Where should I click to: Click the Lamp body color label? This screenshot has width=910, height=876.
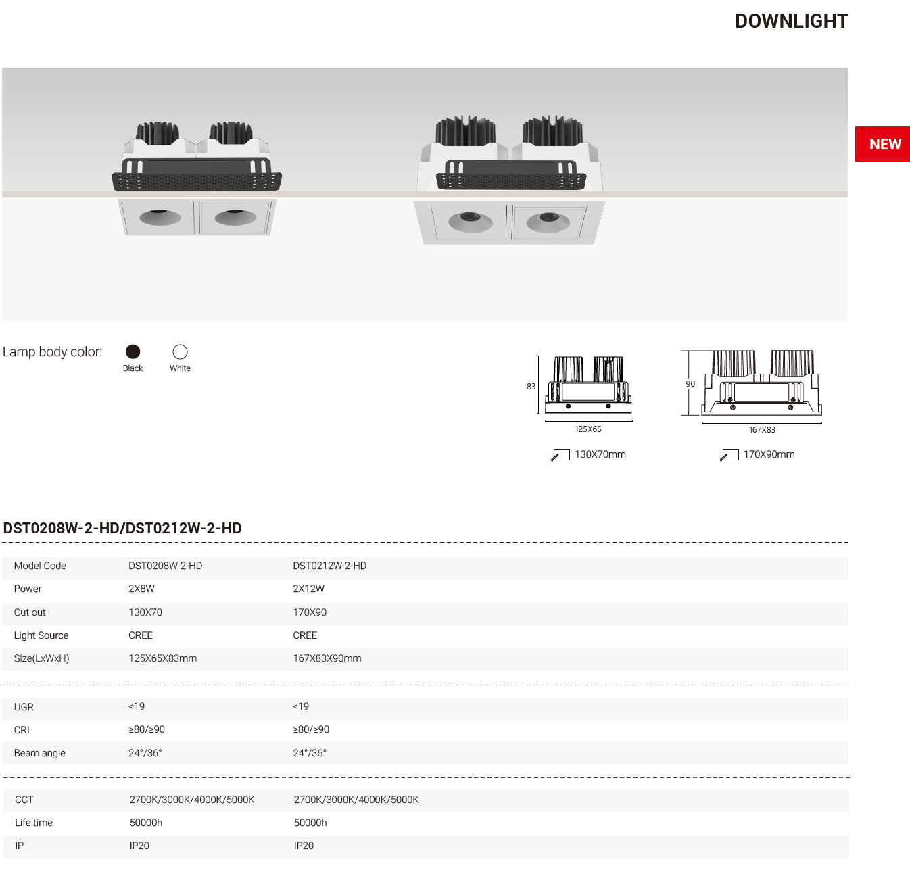click(52, 352)
